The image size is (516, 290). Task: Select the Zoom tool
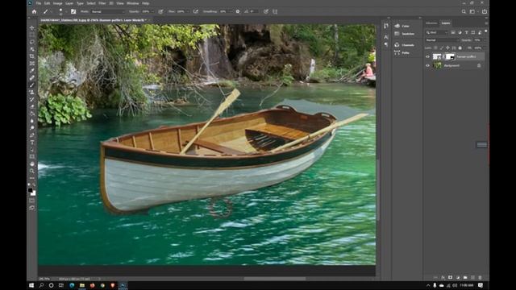click(x=32, y=171)
